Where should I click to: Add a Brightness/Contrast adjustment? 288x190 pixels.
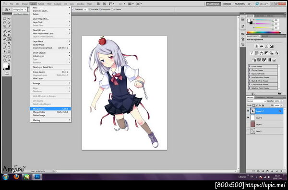coord(257,46)
